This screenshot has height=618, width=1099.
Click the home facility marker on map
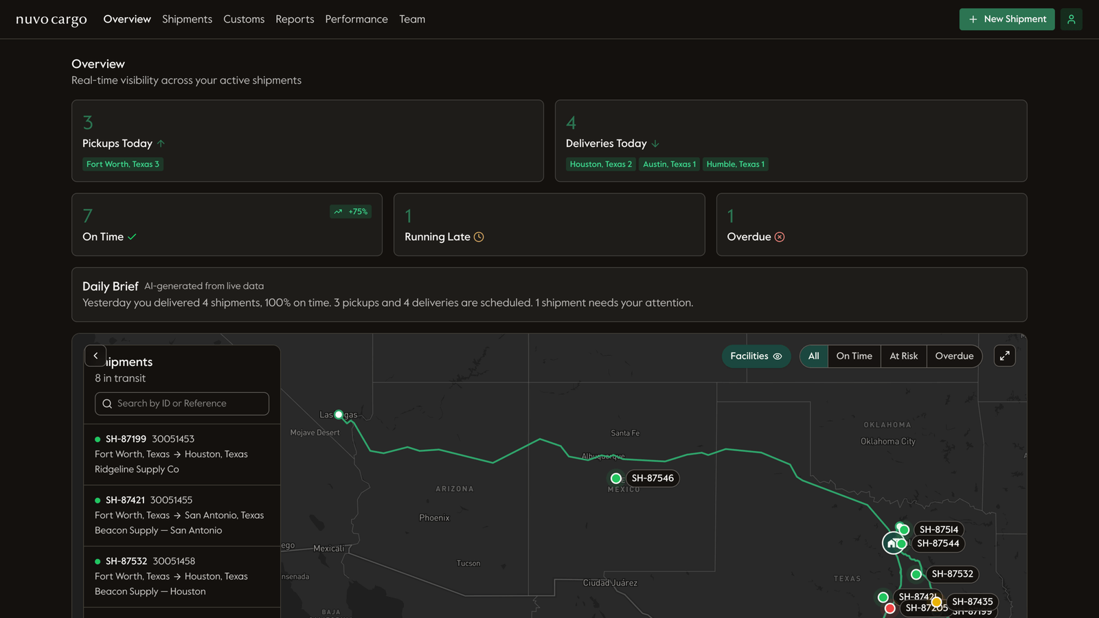(x=892, y=543)
